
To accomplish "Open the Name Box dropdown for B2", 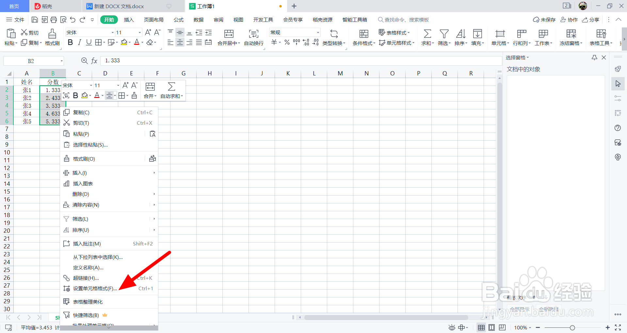I will tap(61, 61).
